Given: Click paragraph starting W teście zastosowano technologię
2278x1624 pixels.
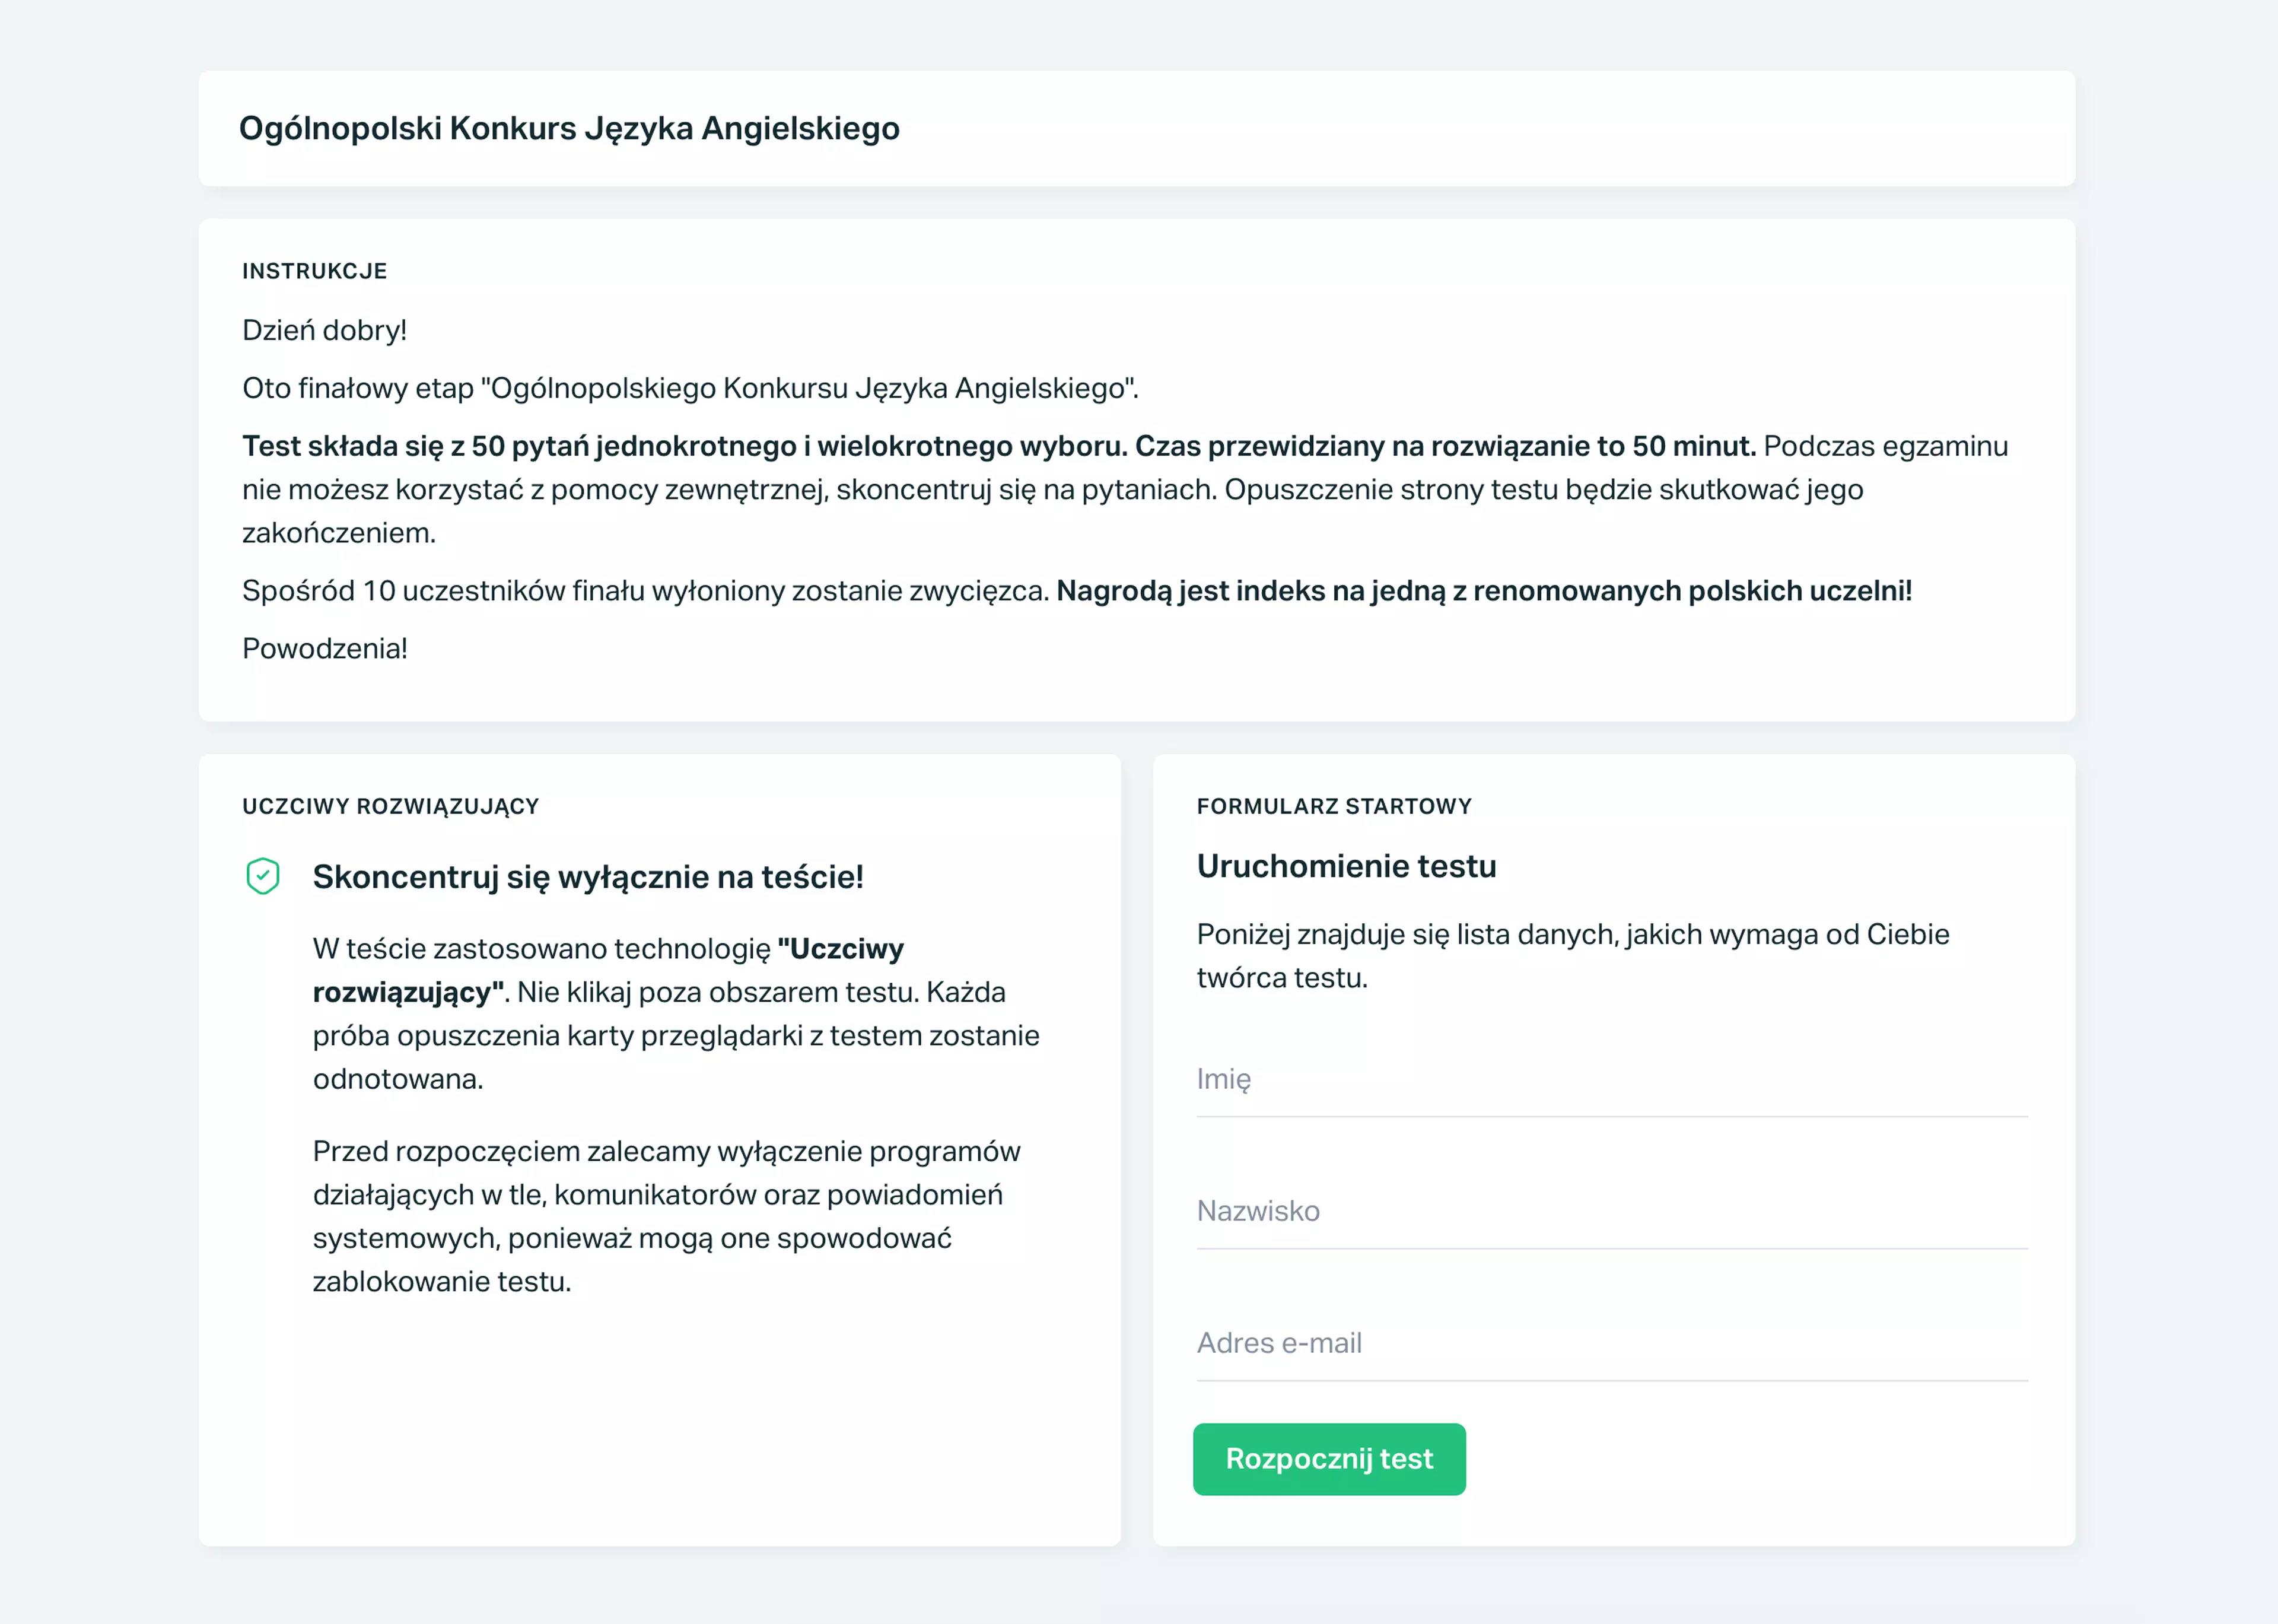Looking at the screenshot, I should 676,1013.
